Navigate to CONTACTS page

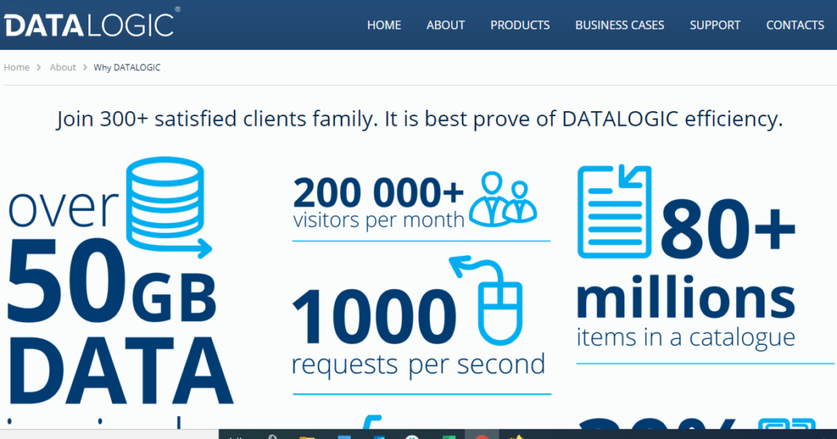[794, 25]
